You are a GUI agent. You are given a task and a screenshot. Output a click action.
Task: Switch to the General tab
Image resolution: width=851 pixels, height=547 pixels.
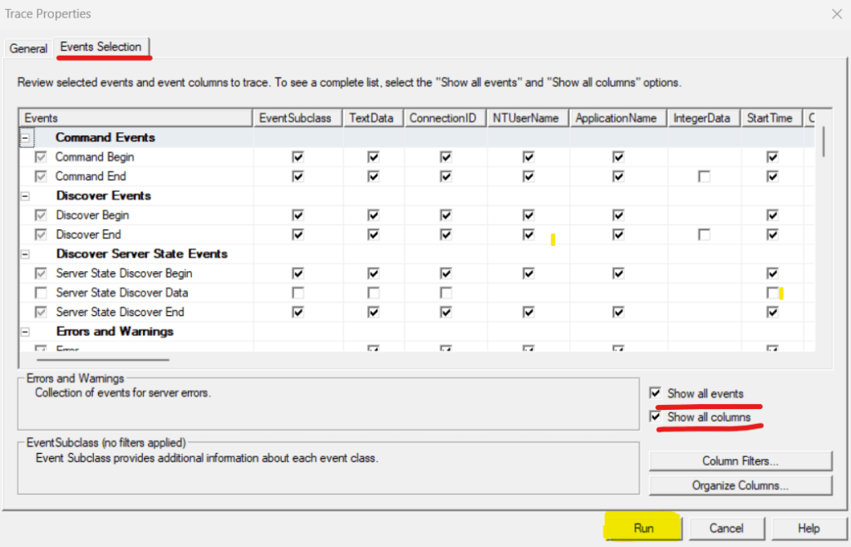click(28, 48)
